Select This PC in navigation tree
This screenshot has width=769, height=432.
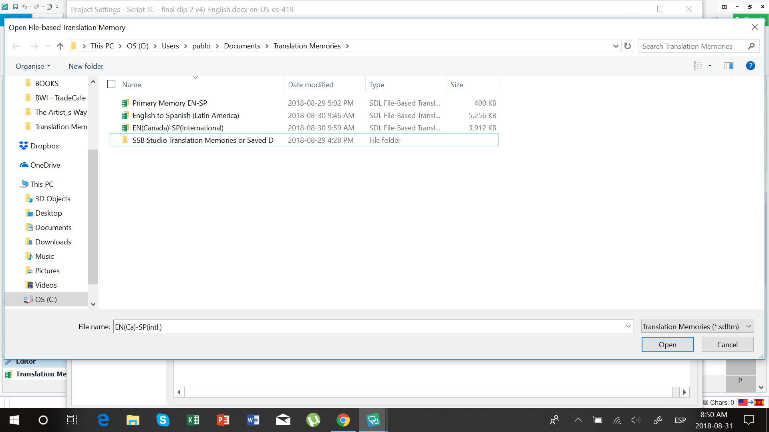[x=42, y=184]
